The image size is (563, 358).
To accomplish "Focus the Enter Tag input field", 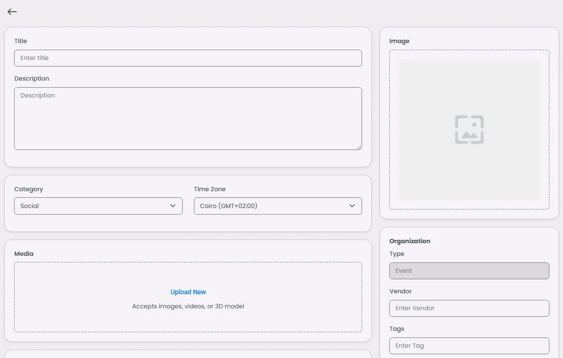I will (469, 346).
